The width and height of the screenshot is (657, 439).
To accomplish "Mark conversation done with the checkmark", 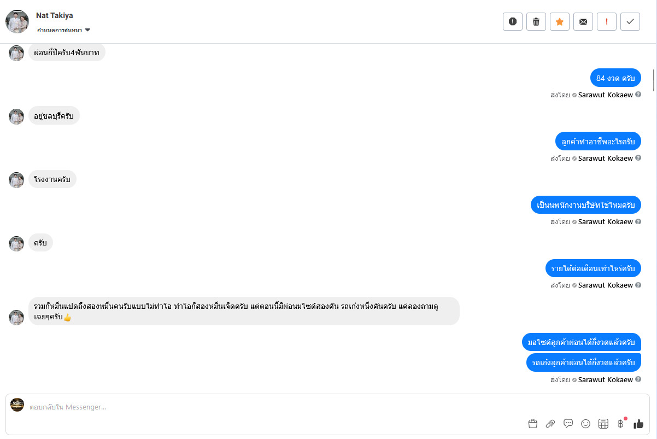I will [x=630, y=21].
